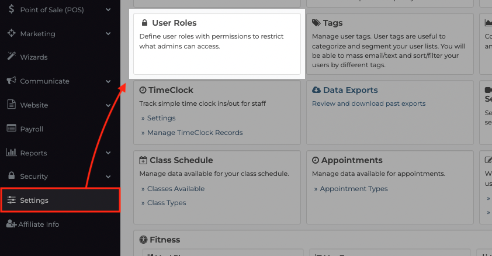Open the Classes Available link
Image resolution: width=492 pixels, height=256 pixels.
click(176, 189)
